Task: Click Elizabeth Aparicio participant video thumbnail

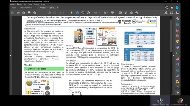Action: pyautogui.click(x=180, y=101)
